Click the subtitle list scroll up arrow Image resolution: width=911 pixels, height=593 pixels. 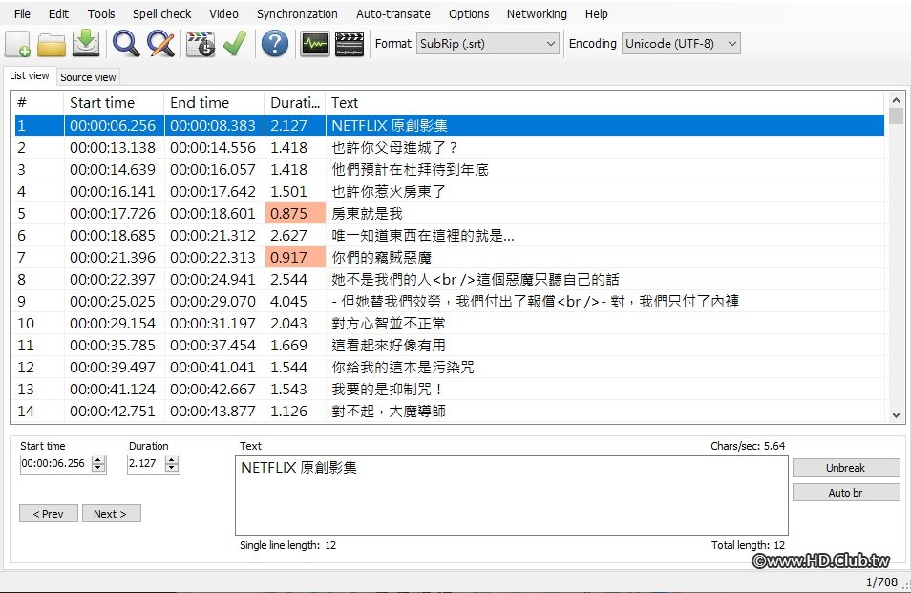tap(896, 100)
